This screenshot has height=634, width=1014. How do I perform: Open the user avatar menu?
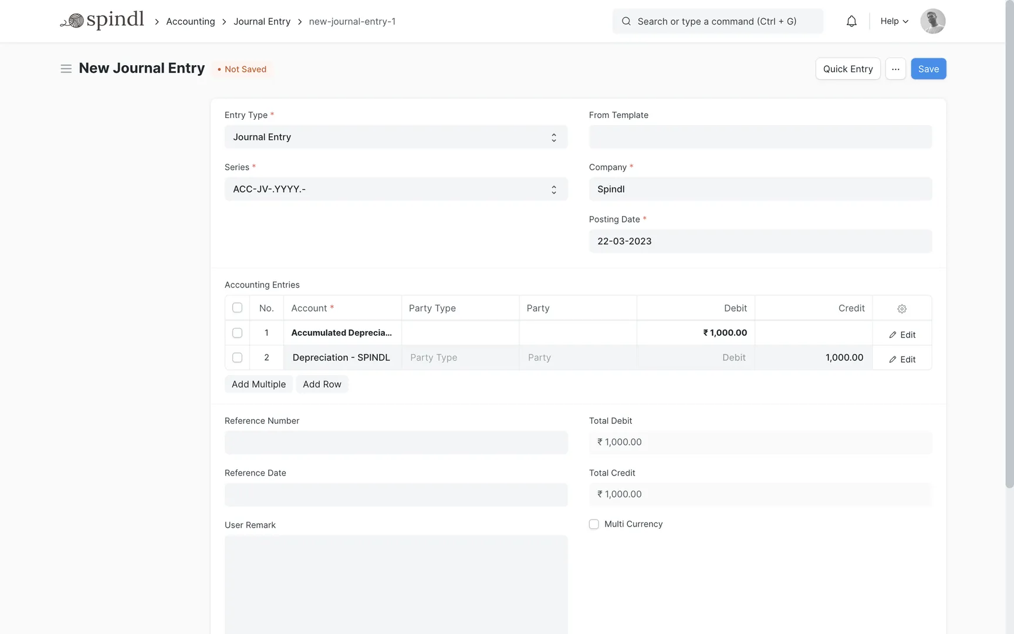point(932,21)
